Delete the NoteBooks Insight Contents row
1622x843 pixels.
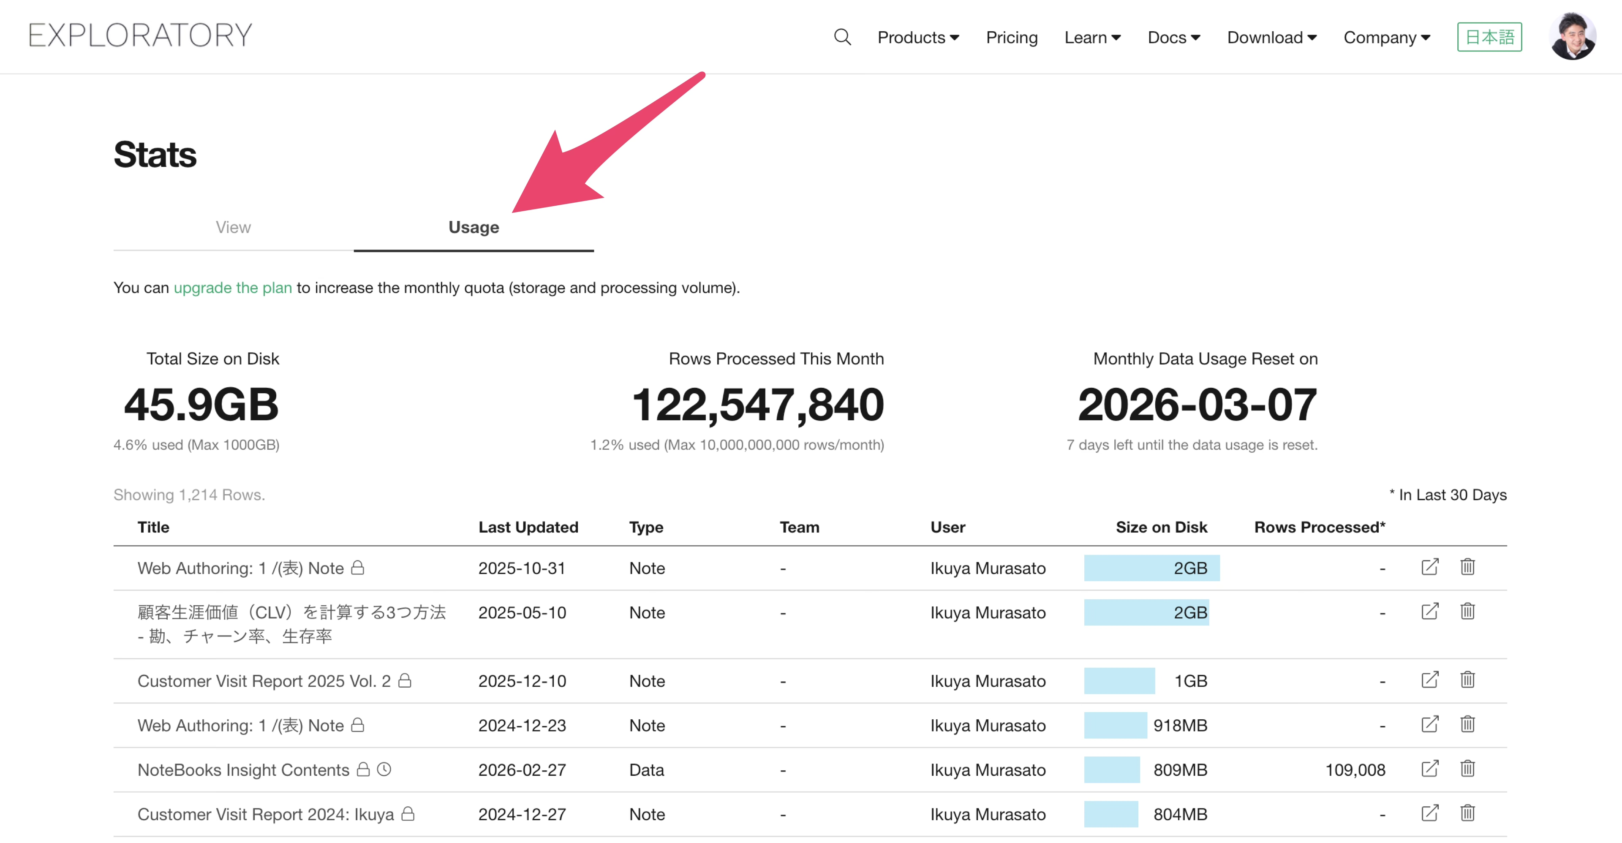pyautogui.click(x=1467, y=769)
